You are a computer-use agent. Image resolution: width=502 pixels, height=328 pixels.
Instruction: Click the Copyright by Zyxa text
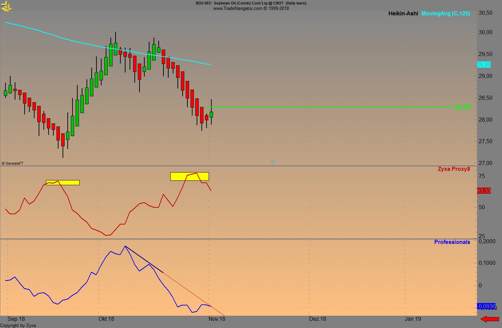point(18,325)
